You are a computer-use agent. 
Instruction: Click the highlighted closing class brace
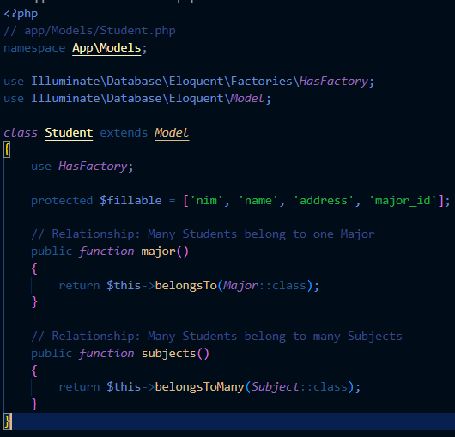[x=8, y=422]
